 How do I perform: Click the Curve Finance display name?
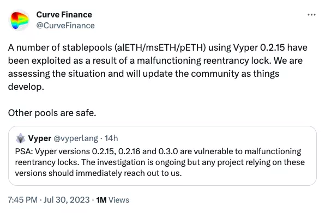(x=64, y=15)
